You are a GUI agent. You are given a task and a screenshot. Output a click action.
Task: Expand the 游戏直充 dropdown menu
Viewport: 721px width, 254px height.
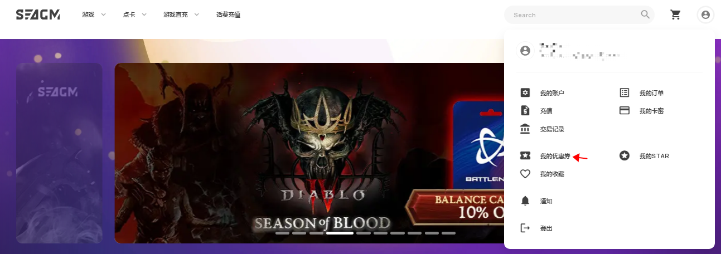181,15
